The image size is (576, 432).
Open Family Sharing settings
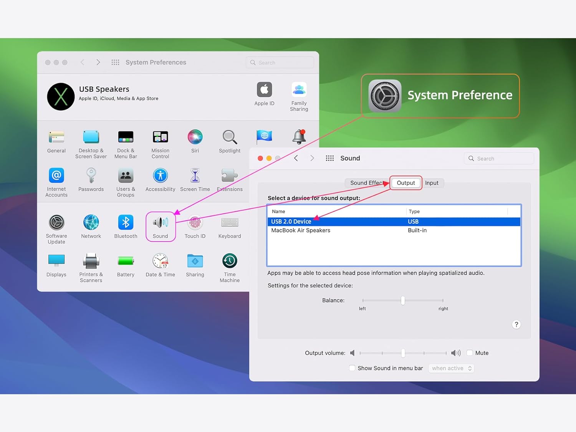tap(299, 96)
